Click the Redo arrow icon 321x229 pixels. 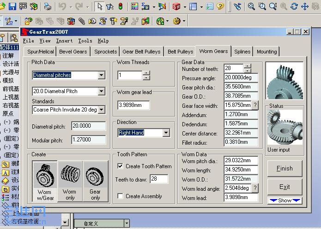click(79, 6)
